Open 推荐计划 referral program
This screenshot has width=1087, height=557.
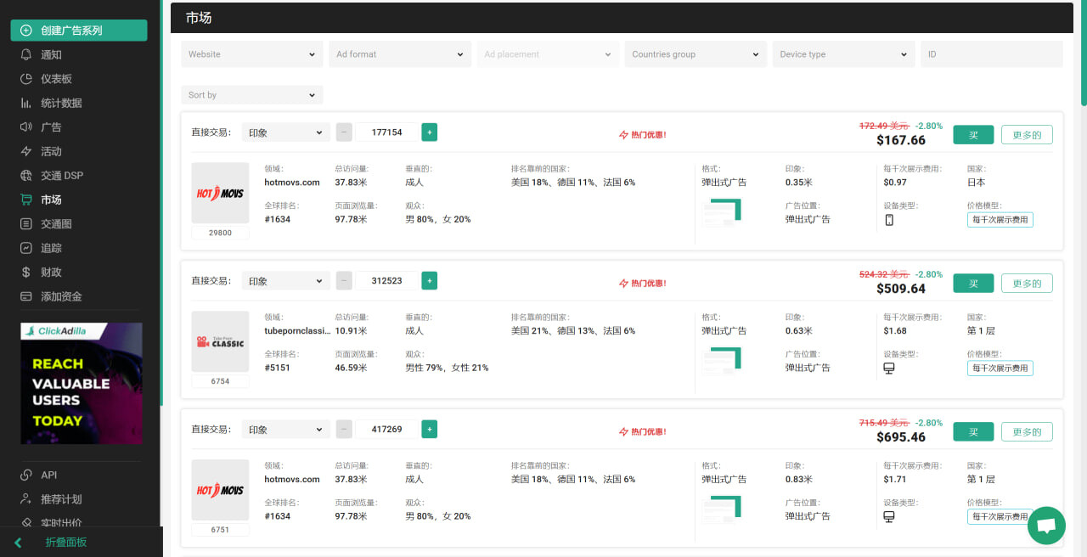61,499
